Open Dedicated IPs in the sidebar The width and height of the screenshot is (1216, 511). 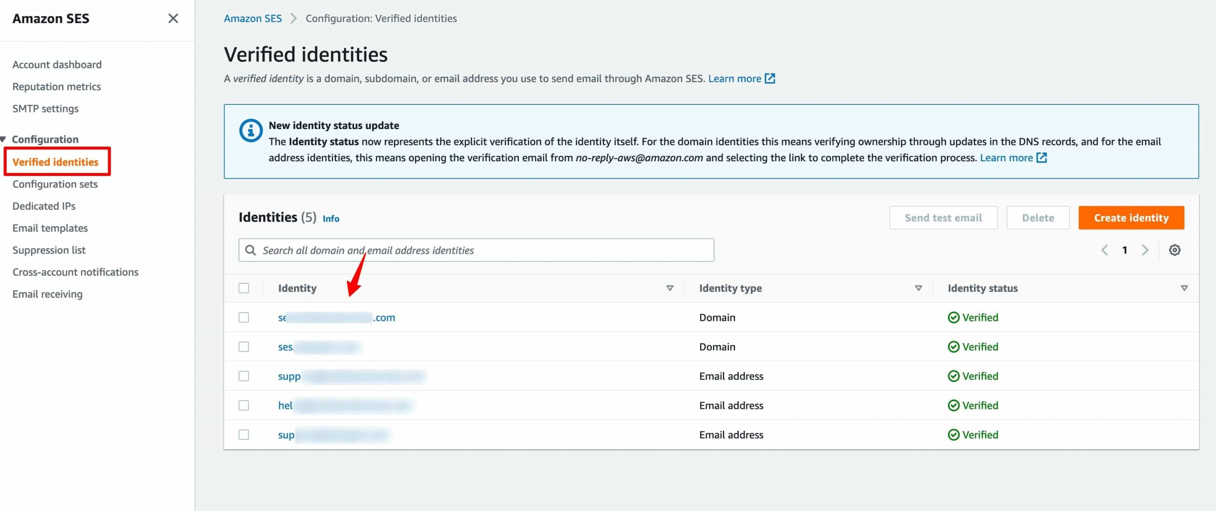[44, 206]
